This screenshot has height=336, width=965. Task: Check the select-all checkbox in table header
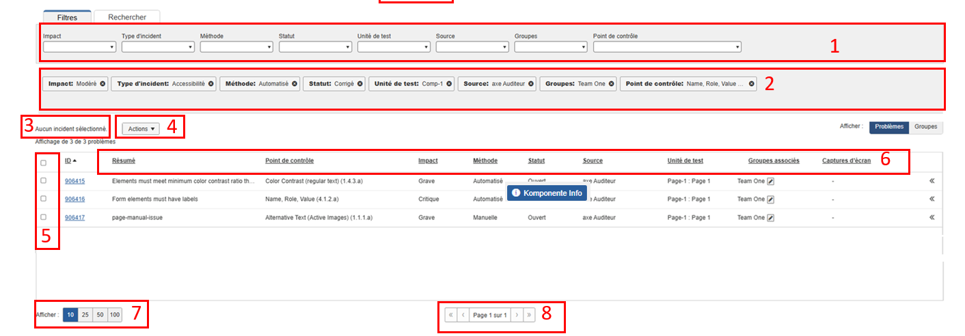[x=44, y=163]
